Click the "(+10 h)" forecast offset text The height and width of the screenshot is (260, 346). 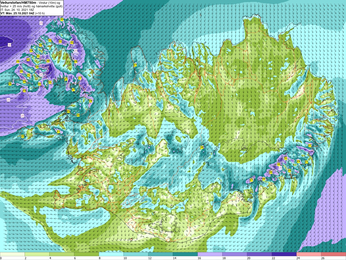pyautogui.click(x=40, y=13)
